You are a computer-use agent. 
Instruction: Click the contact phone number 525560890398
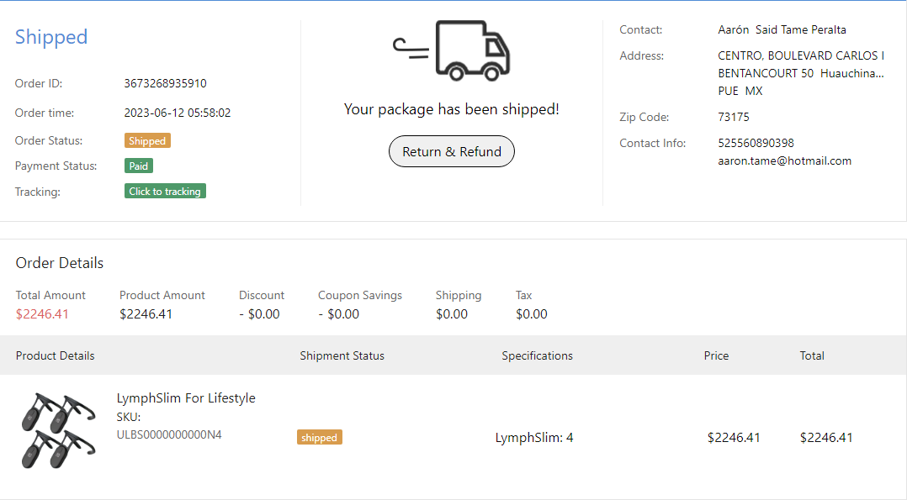(756, 143)
